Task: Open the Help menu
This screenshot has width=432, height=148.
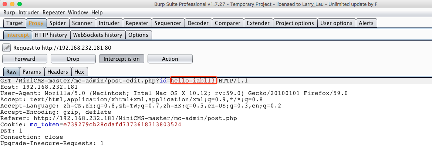Action: [x=97, y=13]
